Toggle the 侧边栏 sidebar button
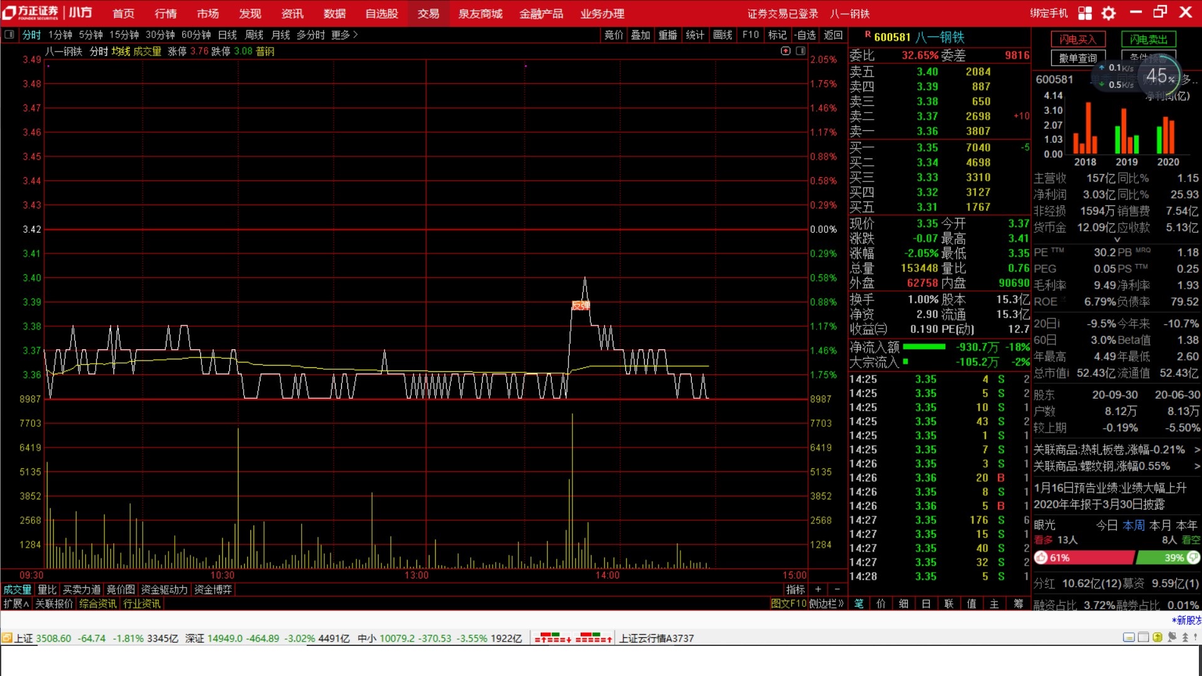 [x=826, y=603]
